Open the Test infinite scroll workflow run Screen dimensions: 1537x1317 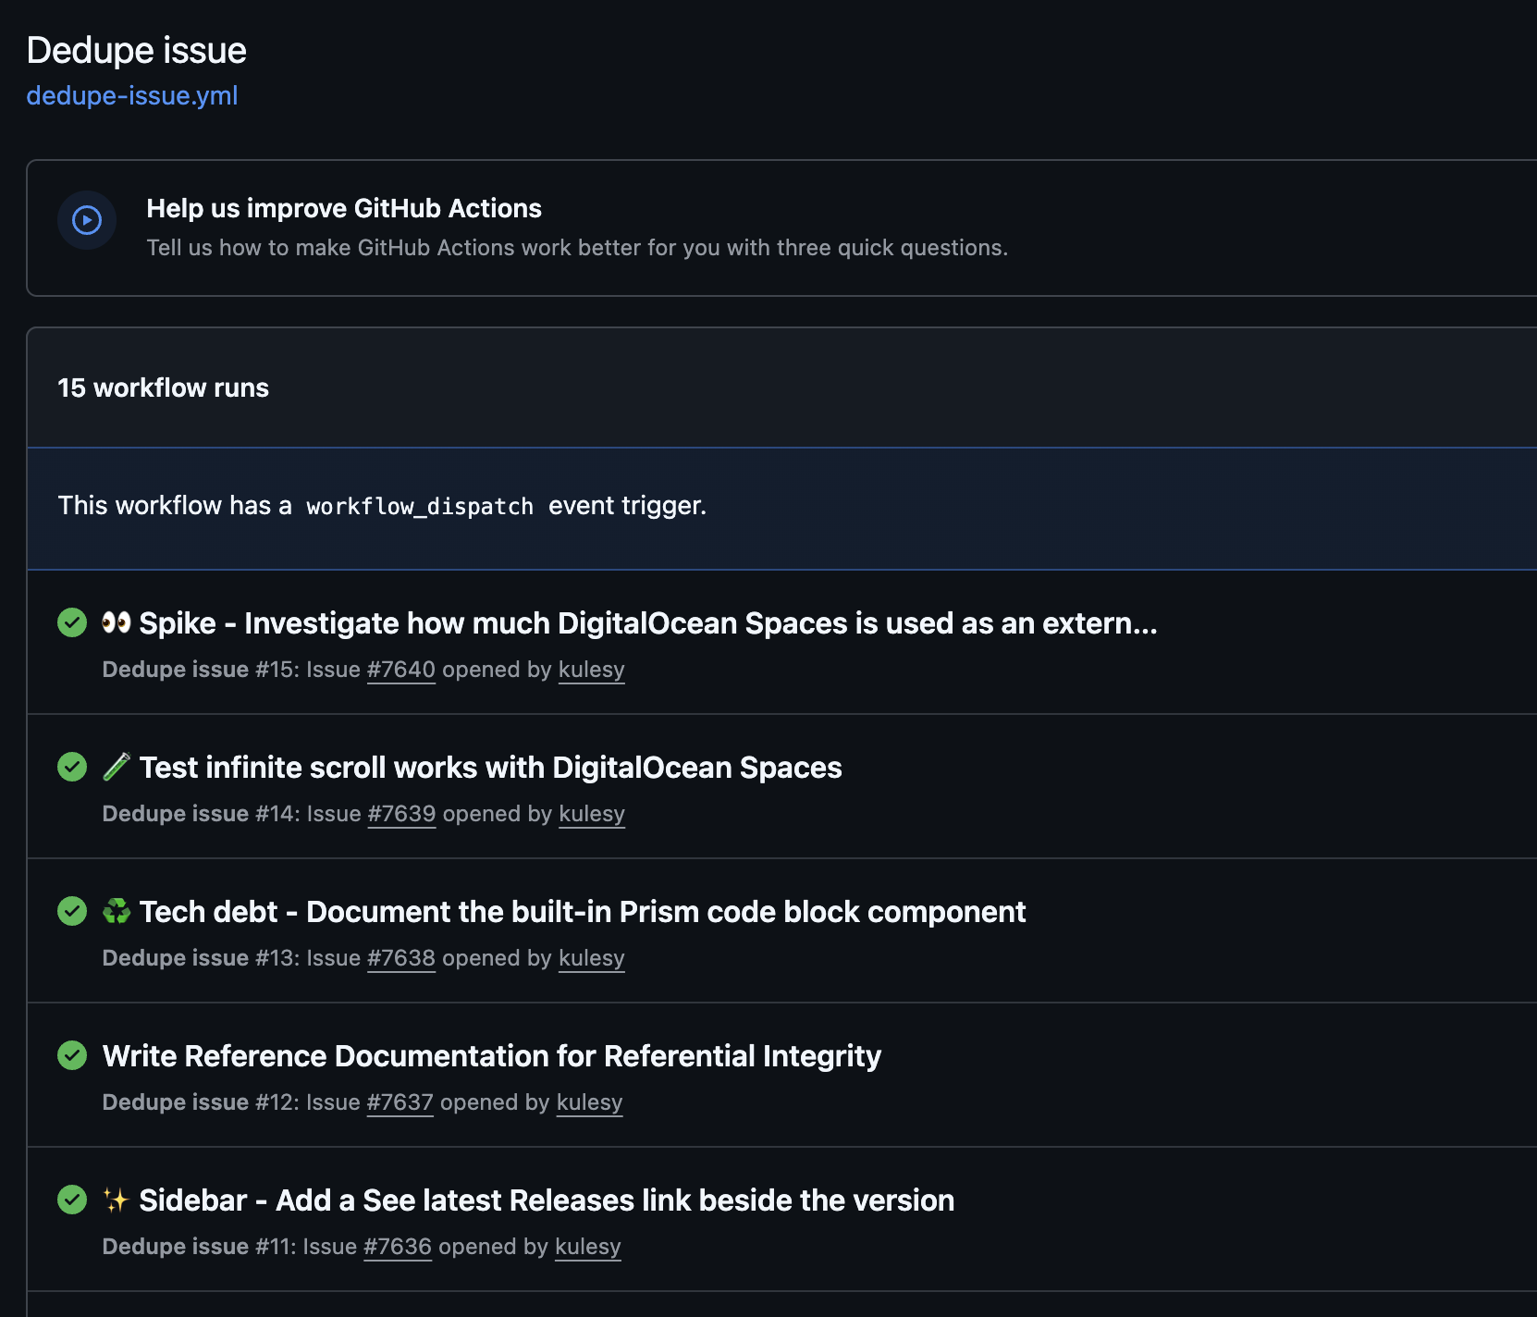(x=490, y=768)
